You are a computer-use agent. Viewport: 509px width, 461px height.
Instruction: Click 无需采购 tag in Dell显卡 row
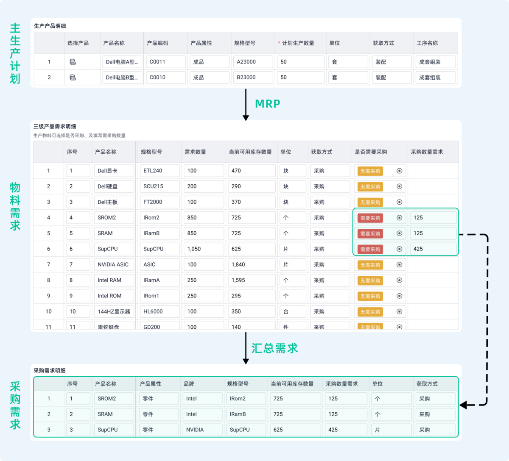click(x=370, y=171)
